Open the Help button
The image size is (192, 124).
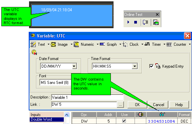pos(179,105)
